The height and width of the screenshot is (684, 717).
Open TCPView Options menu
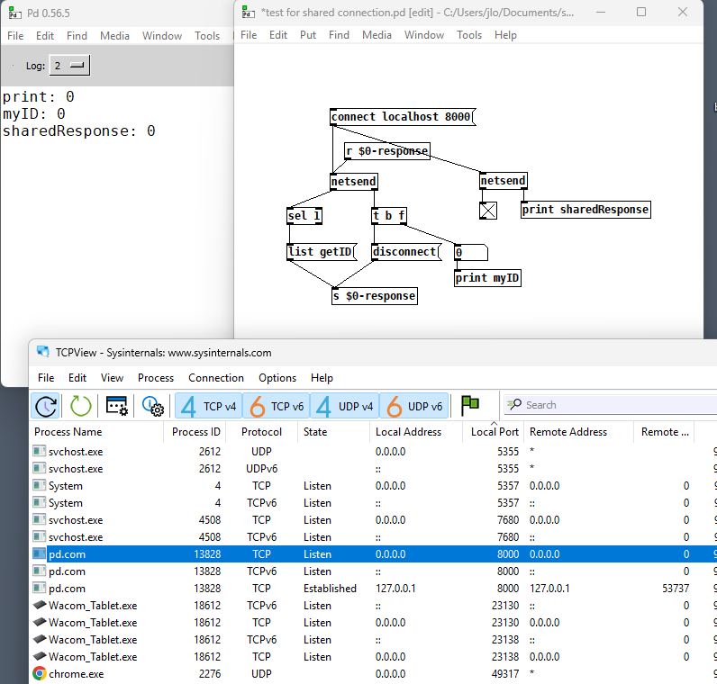pos(277,378)
